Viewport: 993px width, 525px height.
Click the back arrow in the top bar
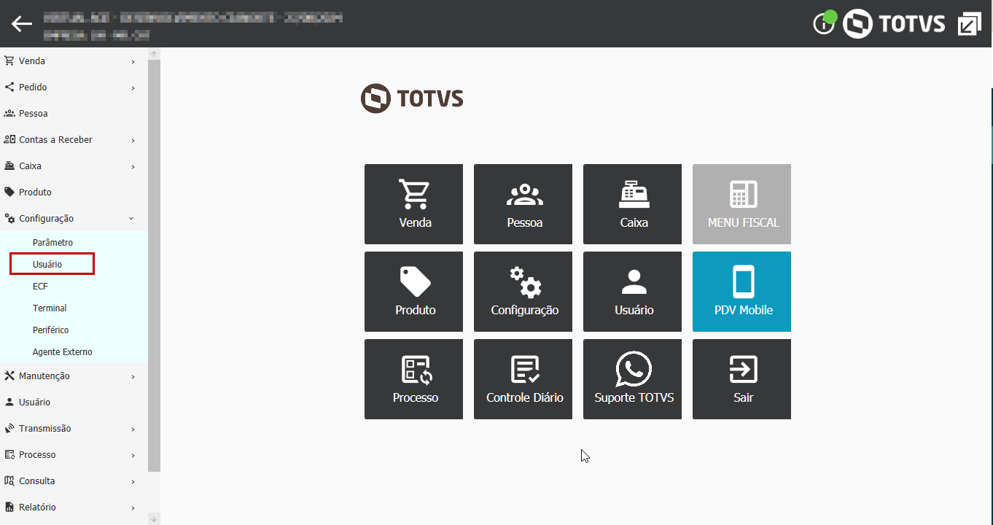coord(21,23)
